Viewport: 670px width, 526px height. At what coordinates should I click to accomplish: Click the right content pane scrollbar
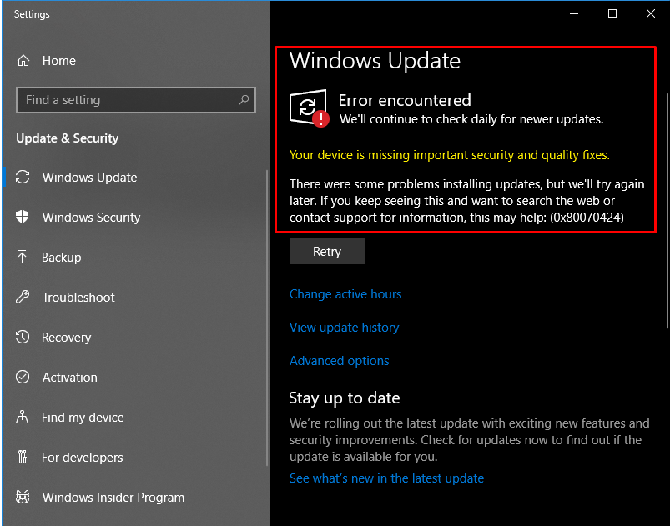[667, 211]
